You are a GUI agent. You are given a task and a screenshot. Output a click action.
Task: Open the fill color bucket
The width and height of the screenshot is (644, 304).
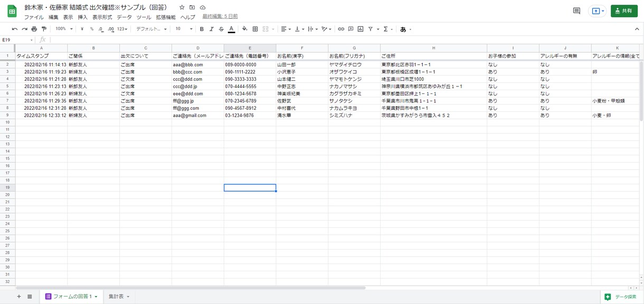pos(244,29)
